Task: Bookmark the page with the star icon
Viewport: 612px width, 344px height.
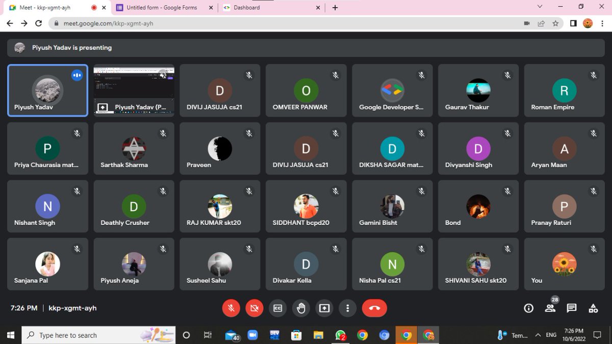Action: click(555, 23)
